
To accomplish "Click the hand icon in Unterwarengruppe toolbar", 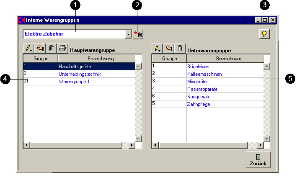I will [x=169, y=49].
